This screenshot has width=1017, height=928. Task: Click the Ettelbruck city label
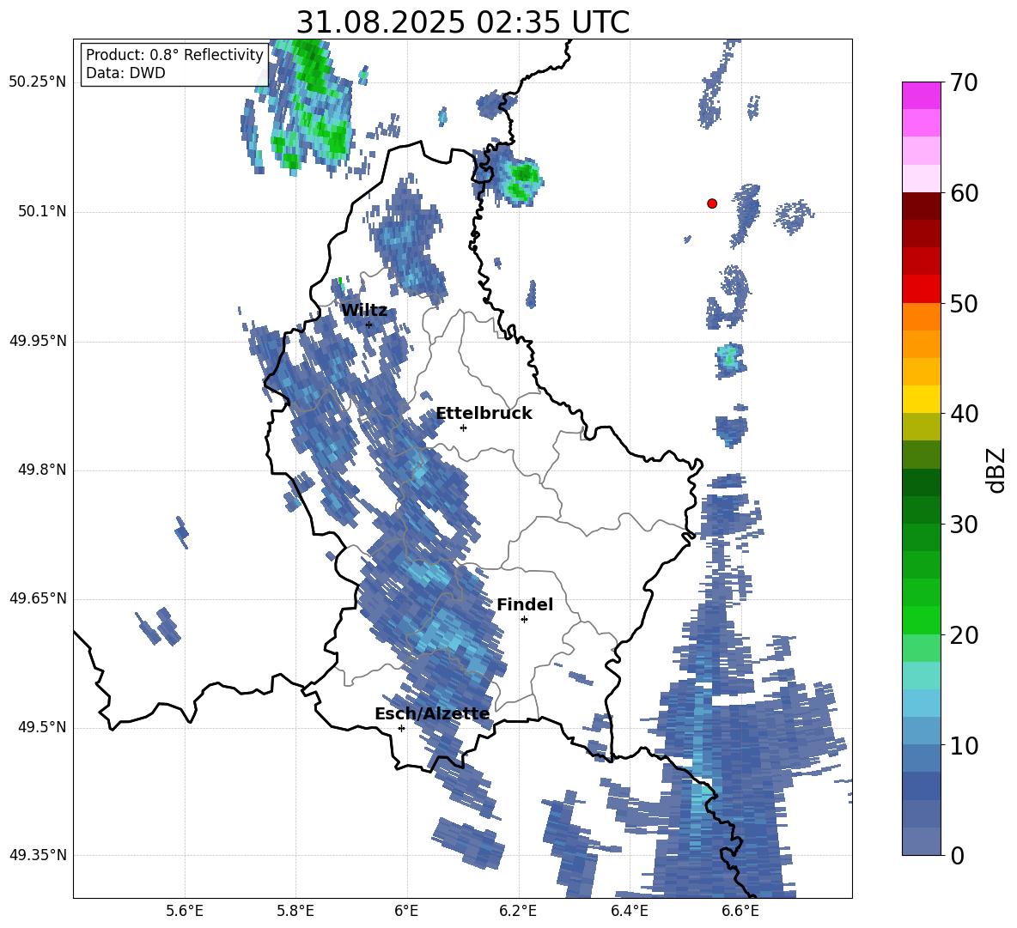(484, 414)
